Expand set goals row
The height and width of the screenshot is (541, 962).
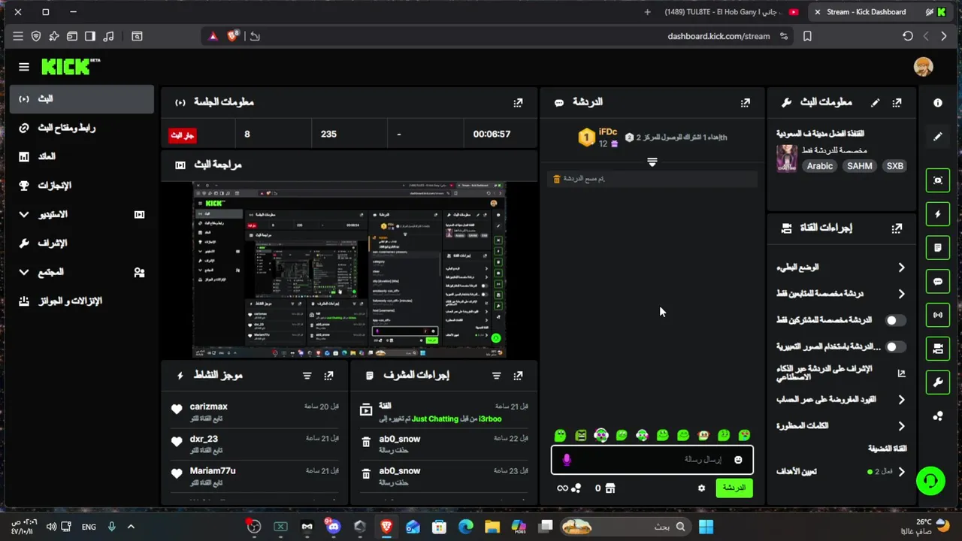pos(901,472)
